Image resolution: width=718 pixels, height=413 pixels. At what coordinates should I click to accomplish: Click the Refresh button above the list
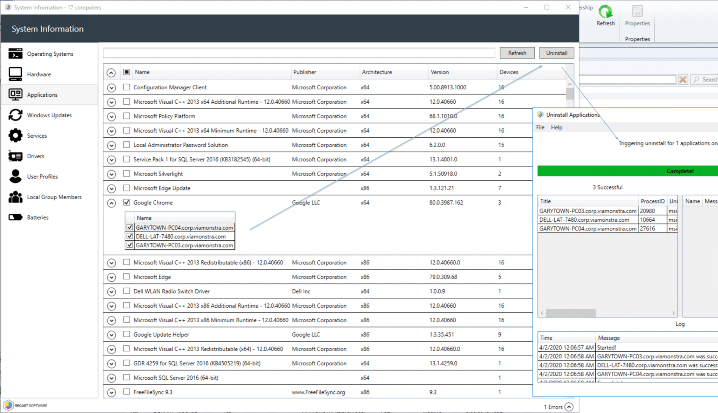[x=517, y=53]
